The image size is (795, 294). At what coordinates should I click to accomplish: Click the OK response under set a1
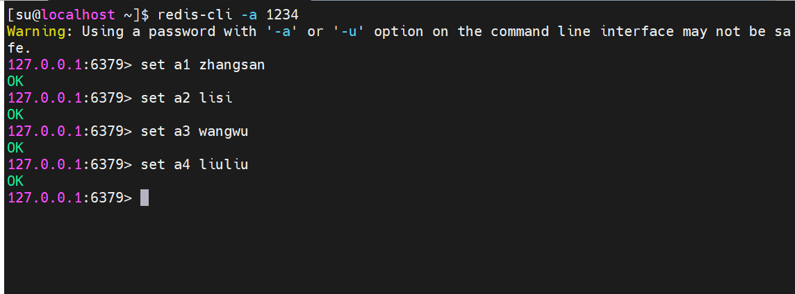pyautogui.click(x=15, y=81)
